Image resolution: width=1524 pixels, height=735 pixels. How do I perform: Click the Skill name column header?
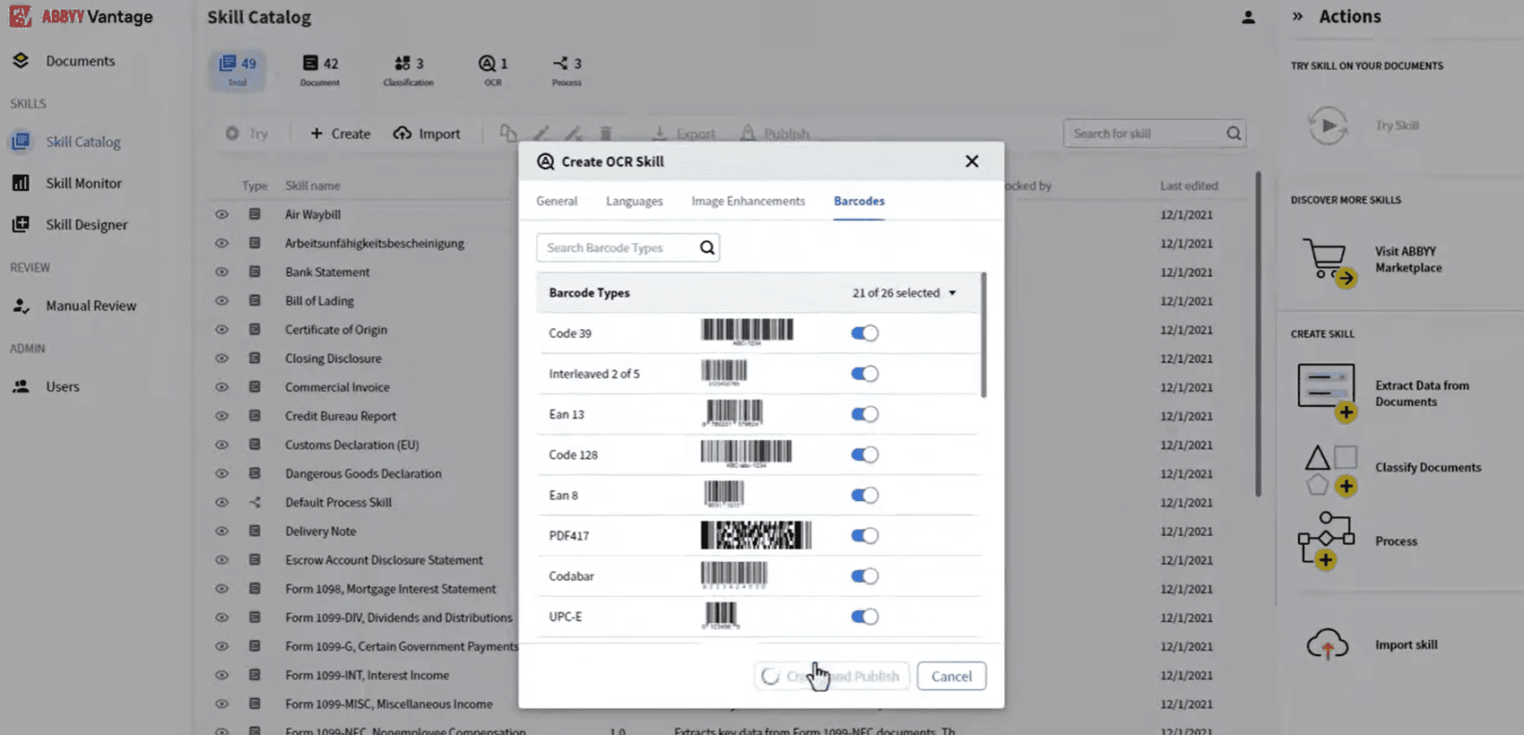tap(312, 186)
